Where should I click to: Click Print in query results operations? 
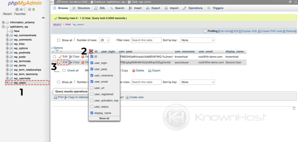click(x=58, y=97)
